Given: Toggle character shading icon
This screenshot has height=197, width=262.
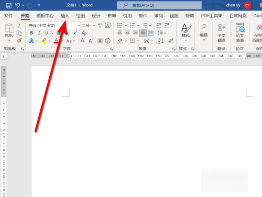Looking at the screenshot, I should (x=100, y=41).
